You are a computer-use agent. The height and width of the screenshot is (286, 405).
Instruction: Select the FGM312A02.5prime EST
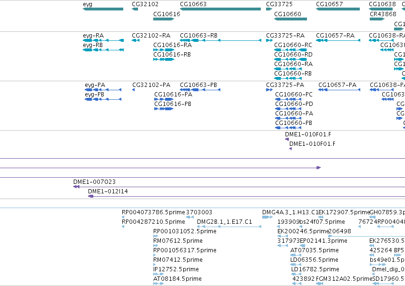point(320,284)
